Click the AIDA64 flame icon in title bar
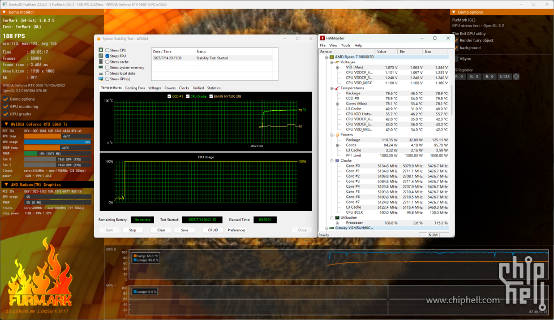 (98, 39)
